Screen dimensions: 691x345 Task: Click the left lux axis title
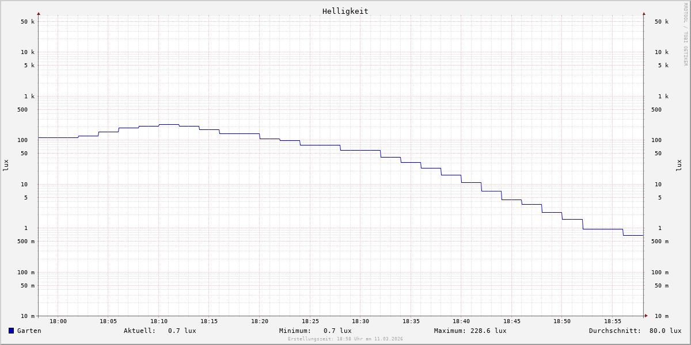point(6,166)
